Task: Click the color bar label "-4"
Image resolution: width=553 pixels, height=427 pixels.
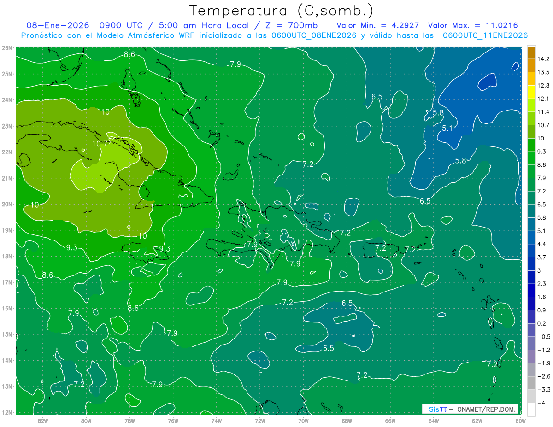Action: [541, 403]
